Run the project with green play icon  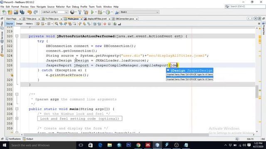[92, 12]
